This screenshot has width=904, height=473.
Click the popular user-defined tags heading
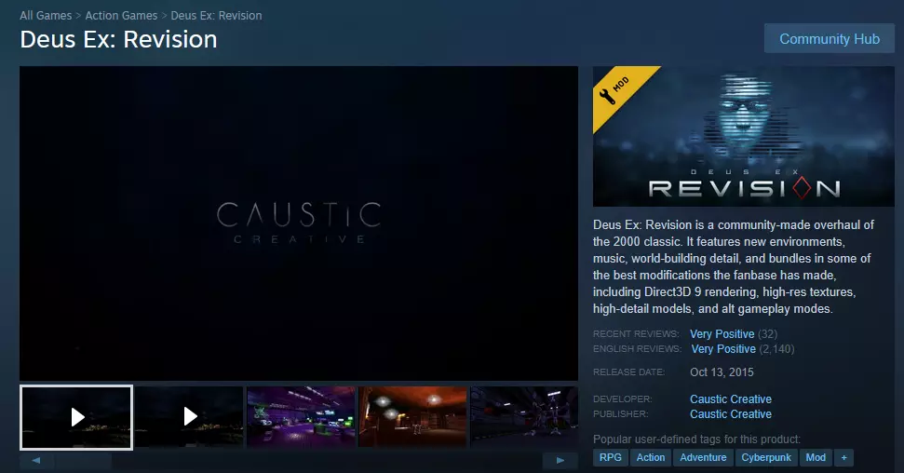point(696,439)
